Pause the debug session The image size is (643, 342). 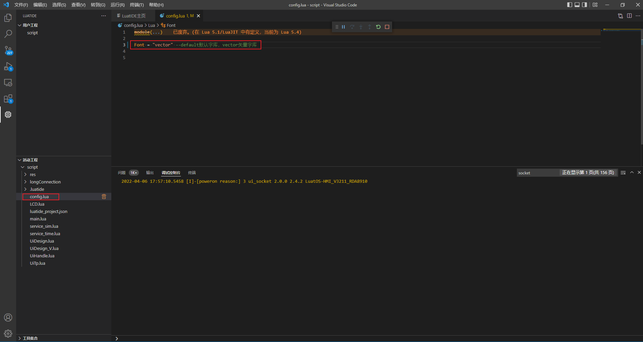tap(343, 27)
